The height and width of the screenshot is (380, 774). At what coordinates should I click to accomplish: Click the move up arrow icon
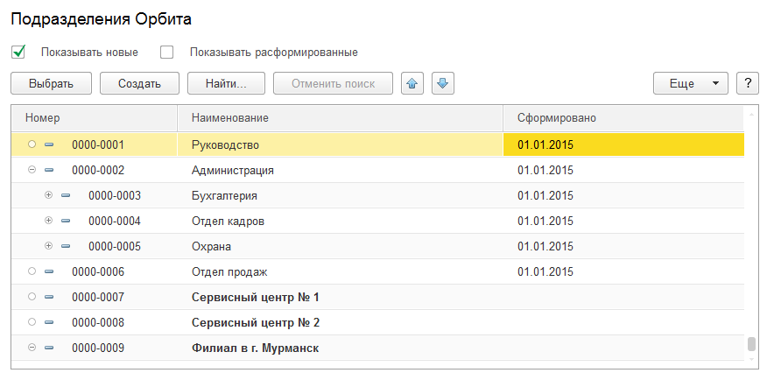click(412, 83)
